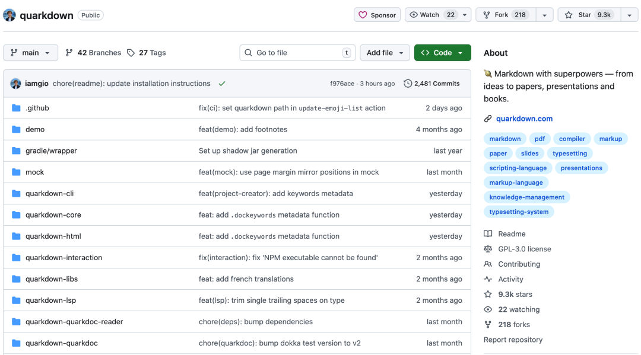
Task: Click the folder icon beside quarkdown-lsp
Action: [x=16, y=300]
